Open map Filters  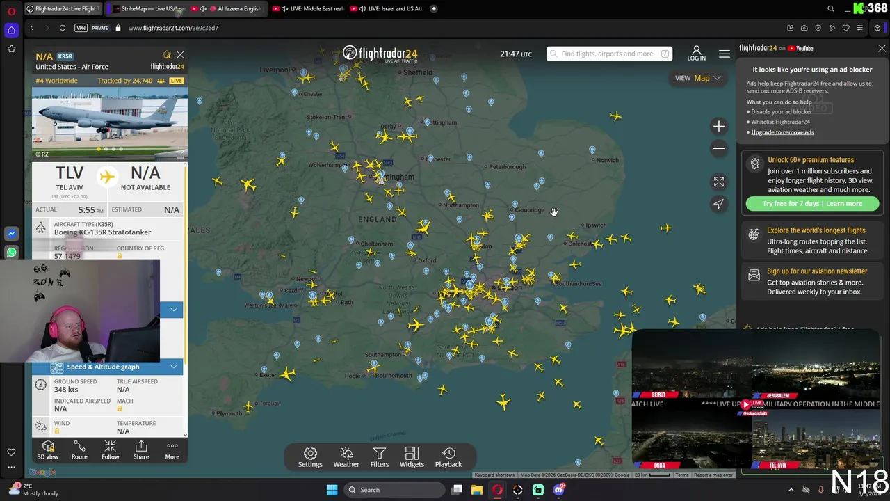[x=380, y=457]
